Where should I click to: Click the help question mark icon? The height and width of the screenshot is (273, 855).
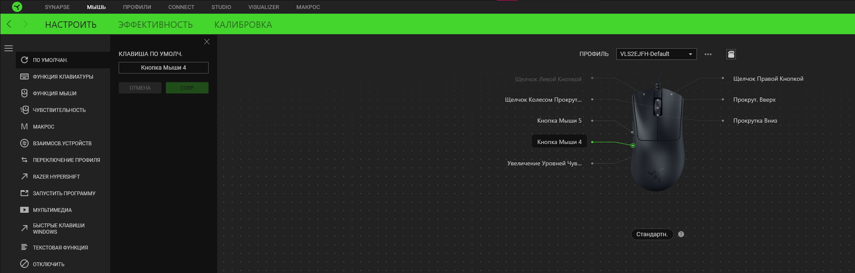(x=681, y=234)
